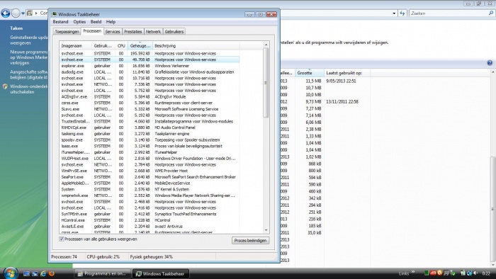Viewport: 496px width, 279px height.
Task: Click the Task Manager green CPU tray icon
Action: click(427, 273)
